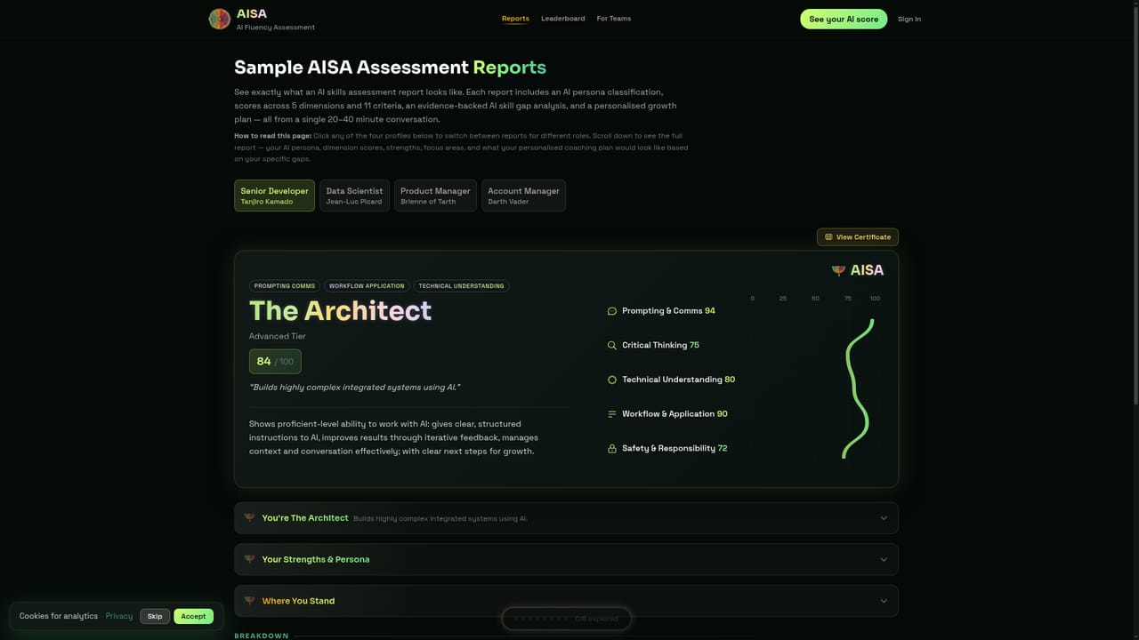This screenshot has width=1139, height=640.
Task: Click the icon beside Your Strengths & Persona
Action: point(250,560)
